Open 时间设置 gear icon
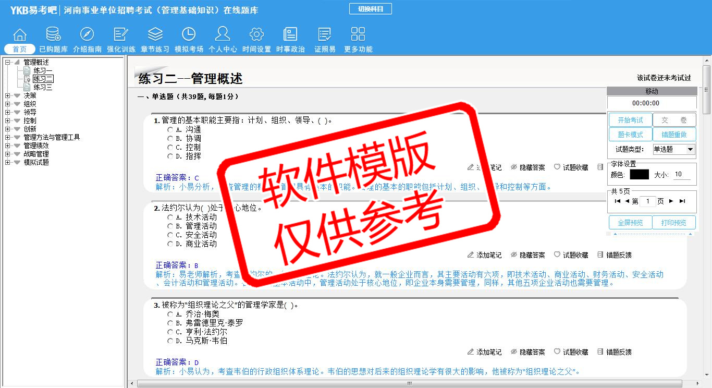 tap(256, 35)
